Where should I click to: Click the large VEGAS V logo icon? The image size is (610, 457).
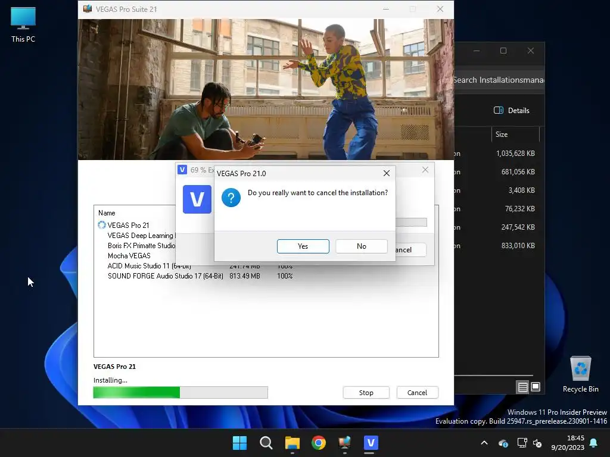pos(197,199)
